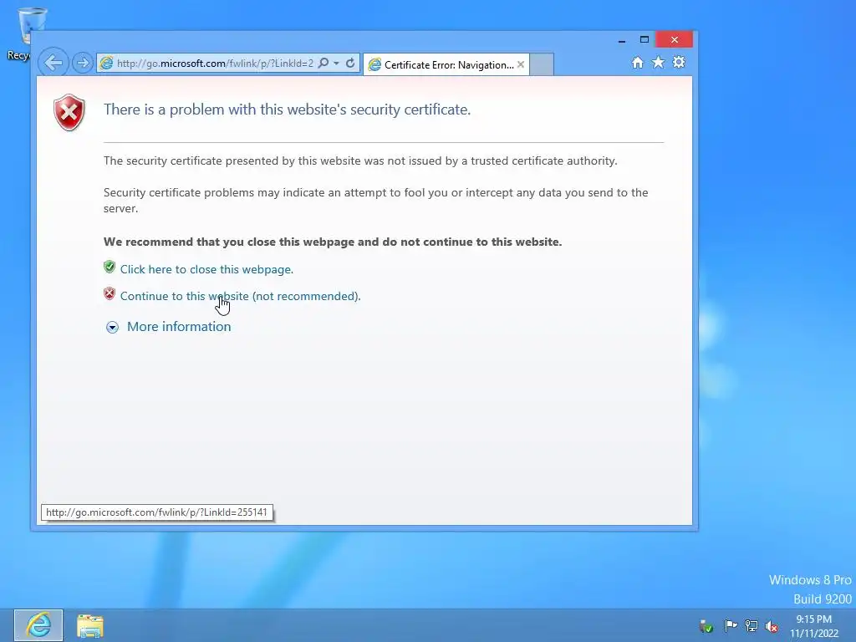
Task: Click the address bar URL field
Action: pos(215,64)
